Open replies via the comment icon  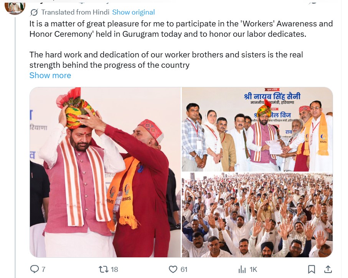click(x=35, y=269)
